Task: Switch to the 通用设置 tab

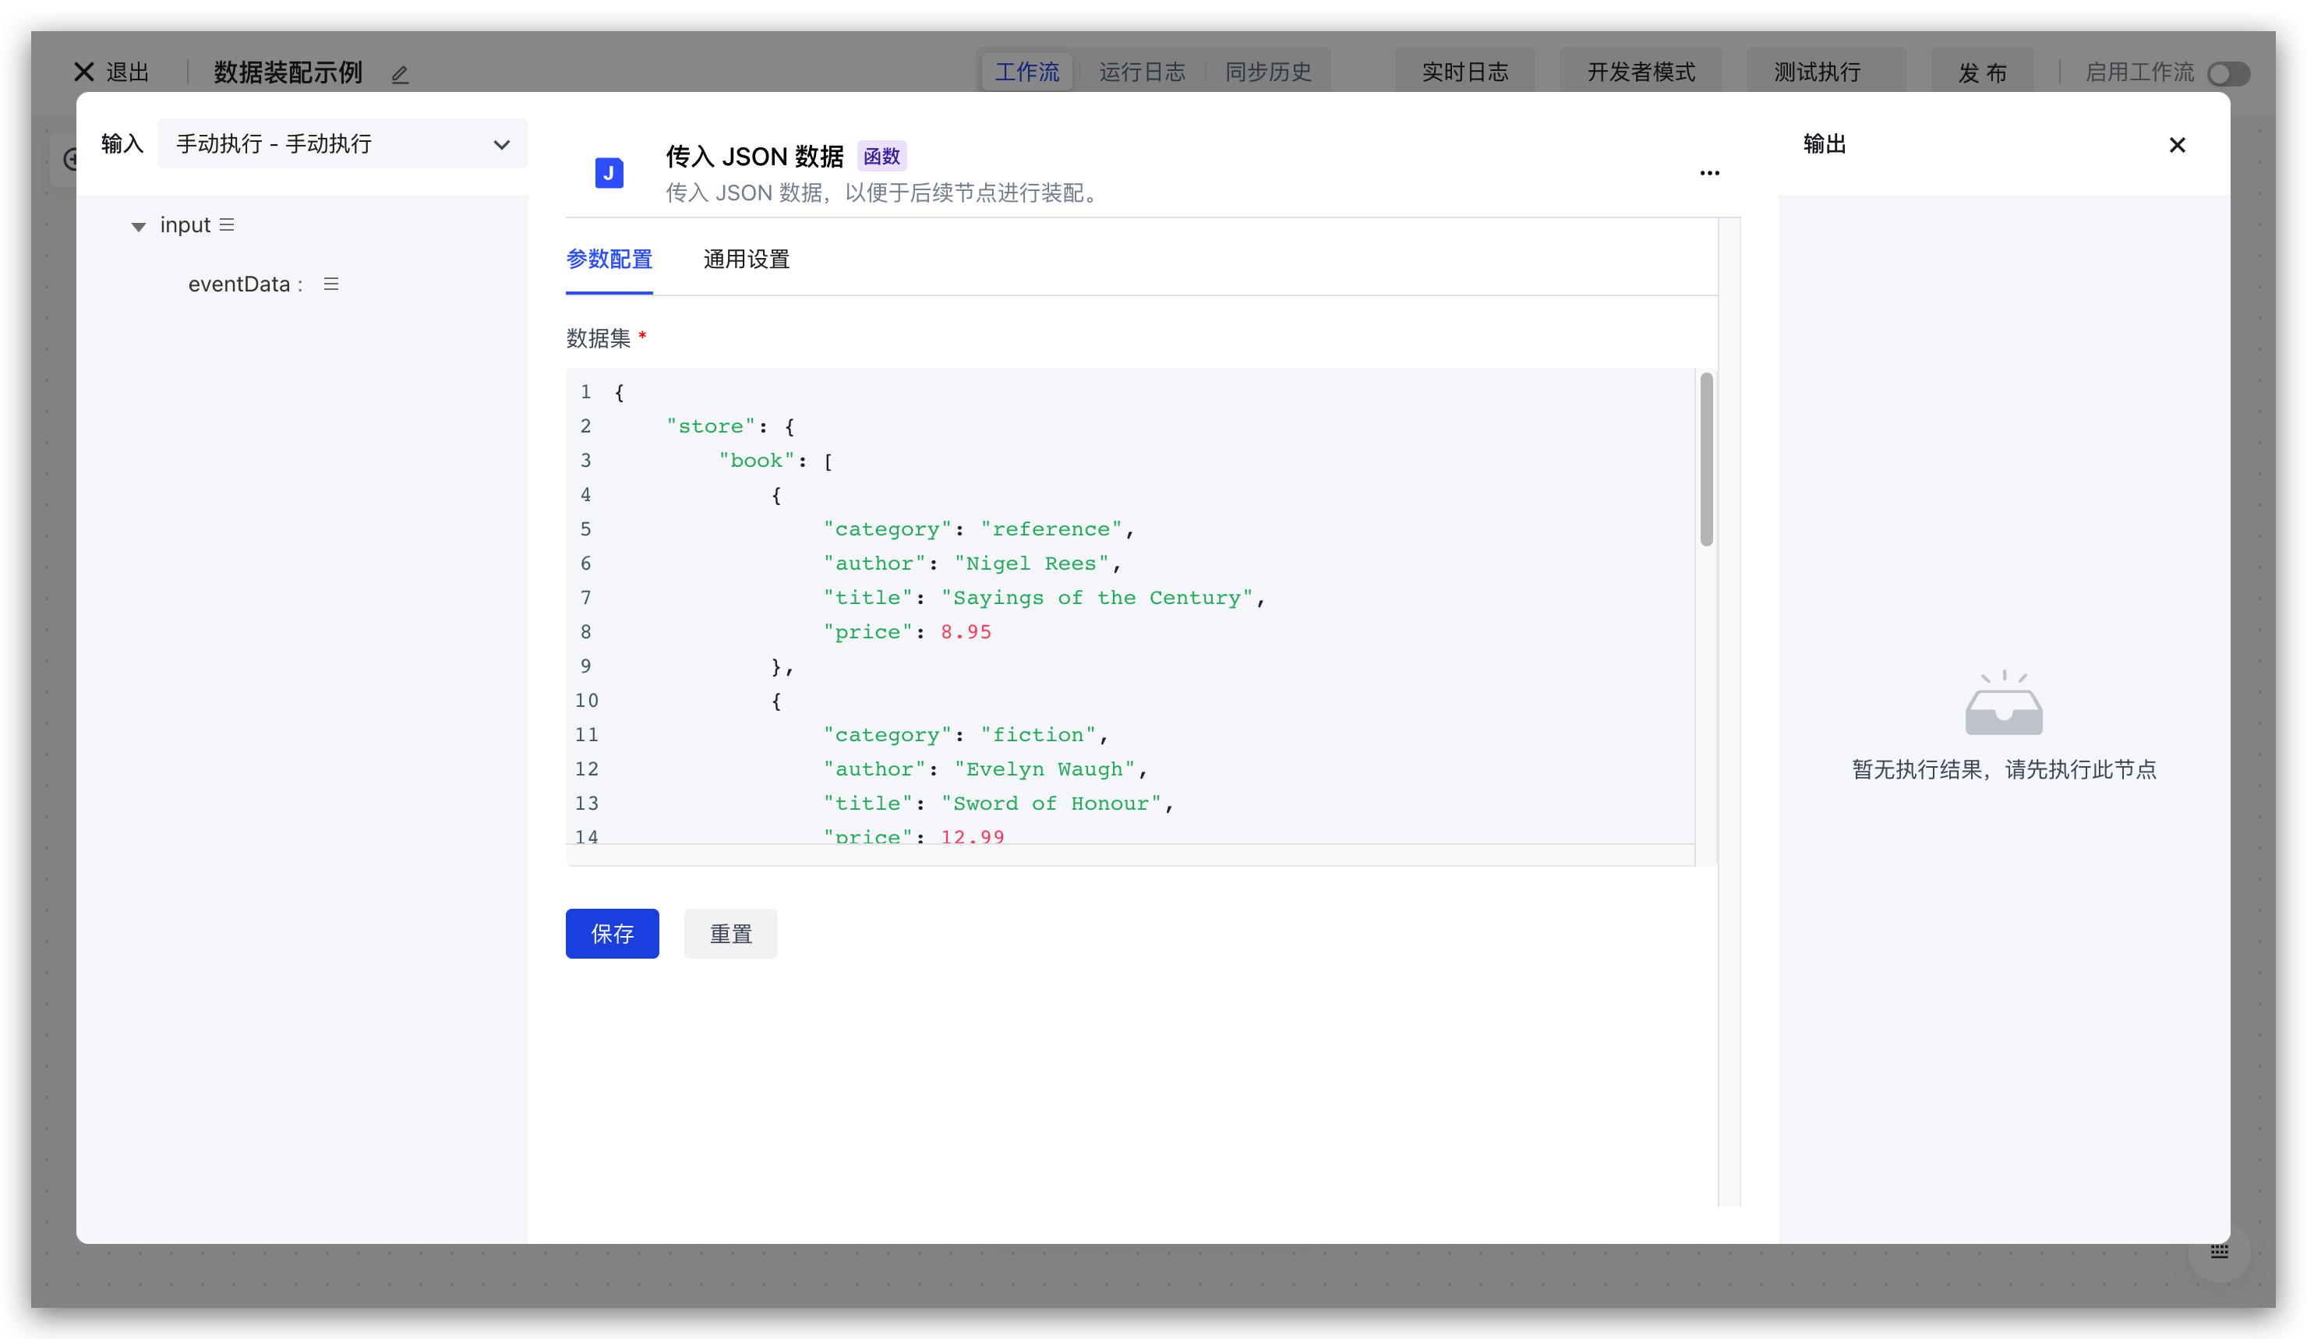Action: 746,260
